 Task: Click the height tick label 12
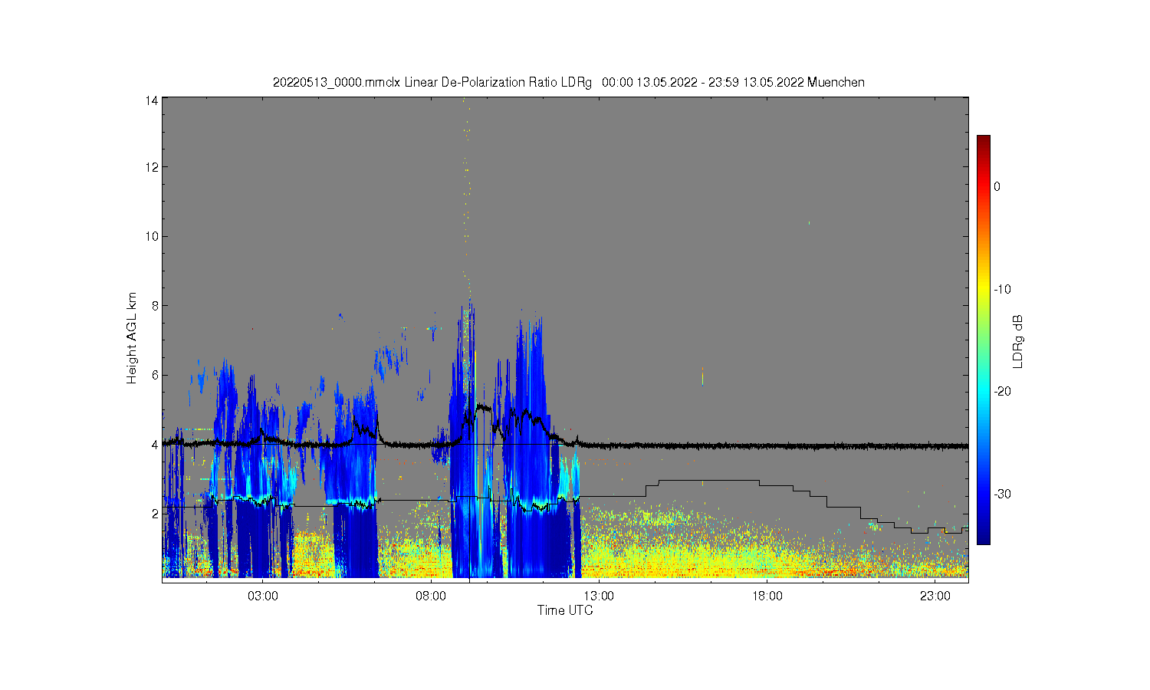[x=153, y=167]
